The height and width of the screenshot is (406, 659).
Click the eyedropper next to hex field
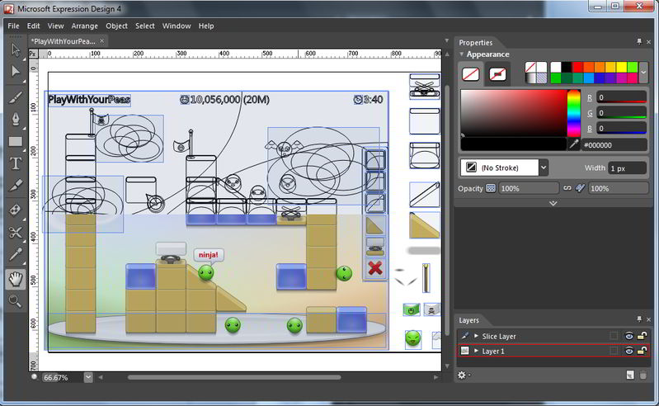pos(574,144)
